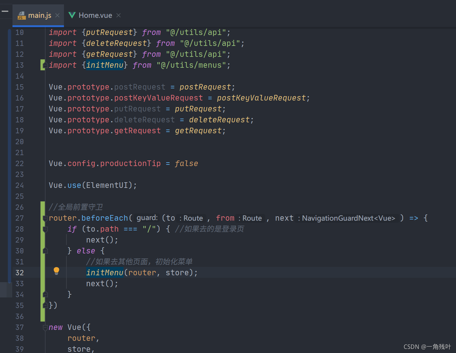Click the arrow function => on line 27

pyautogui.click(x=414, y=218)
